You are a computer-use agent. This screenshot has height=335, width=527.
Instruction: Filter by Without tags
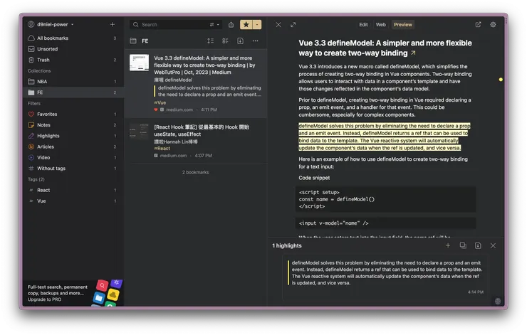coord(73,169)
